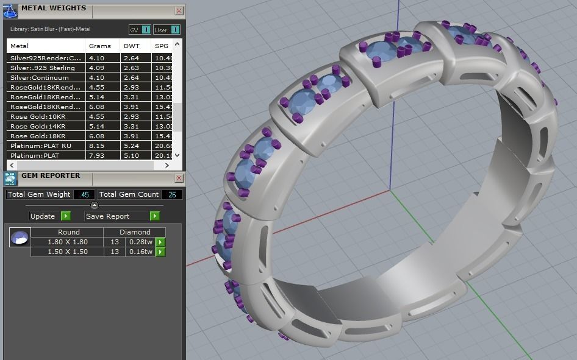Click the Metal Weights panel cone icon
Viewport: 577px width, 360px height.
pos(10,11)
